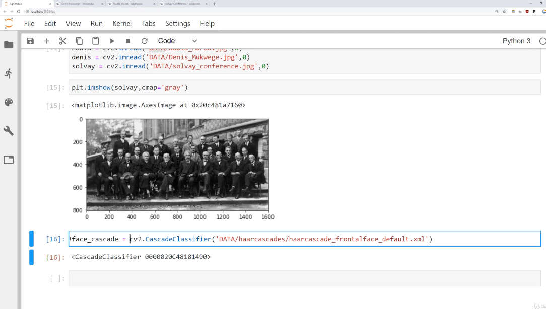The height and width of the screenshot is (309, 546).
Task: Click the JupyterLab logo icon
Action: coord(9,23)
